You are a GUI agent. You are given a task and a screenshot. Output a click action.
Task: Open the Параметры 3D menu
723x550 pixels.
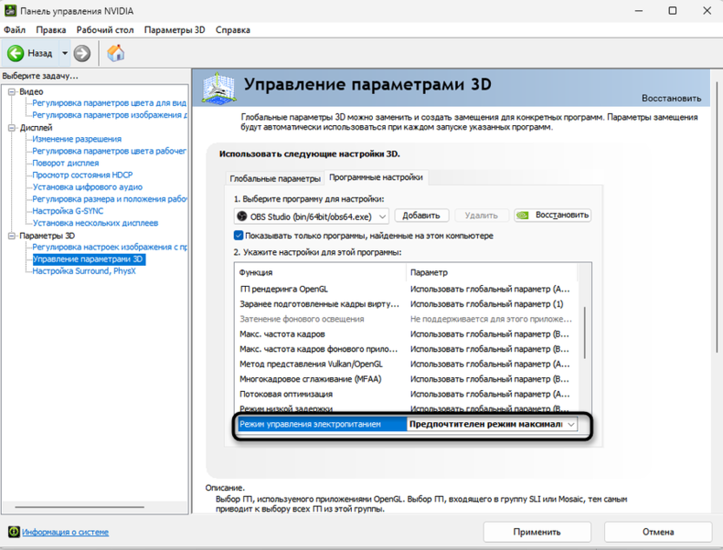click(175, 30)
